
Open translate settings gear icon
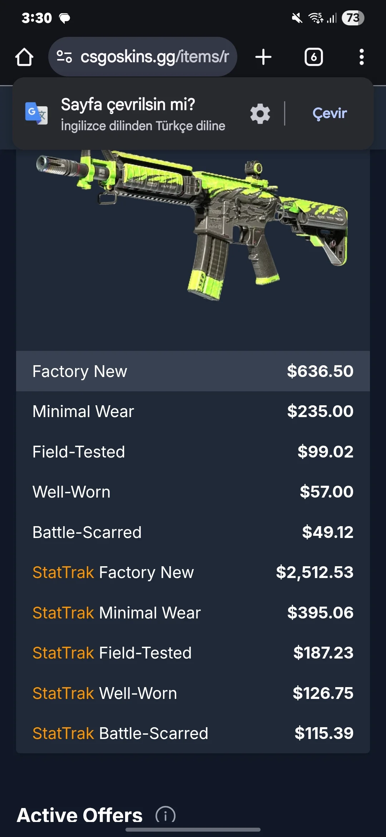pyautogui.click(x=260, y=114)
